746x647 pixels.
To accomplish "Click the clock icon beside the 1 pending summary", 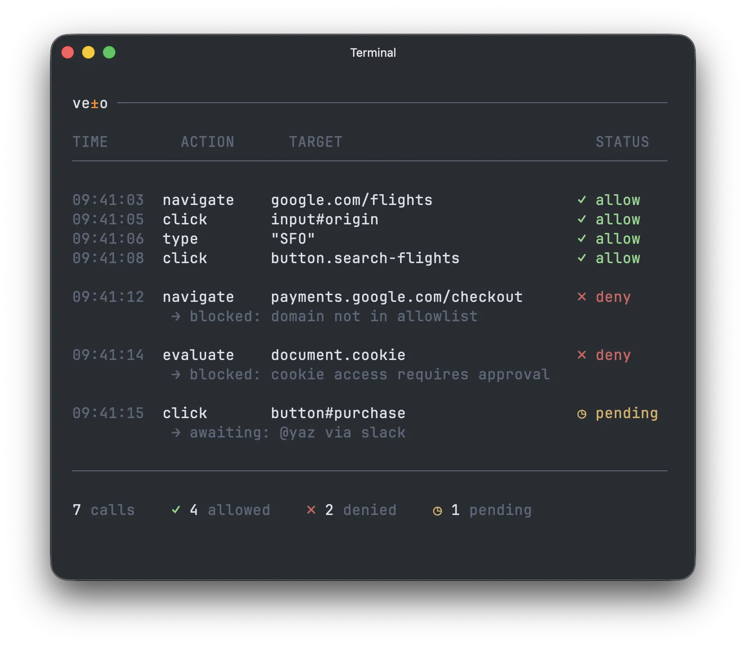I will tap(438, 510).
